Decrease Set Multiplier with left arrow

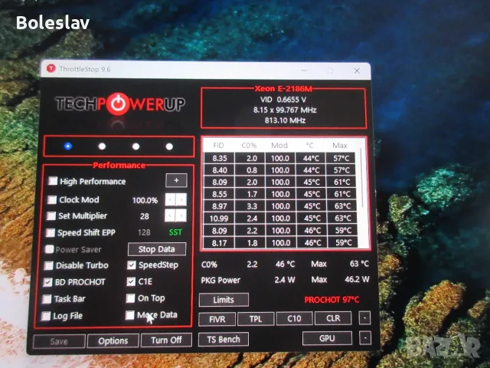click(170, 215)
